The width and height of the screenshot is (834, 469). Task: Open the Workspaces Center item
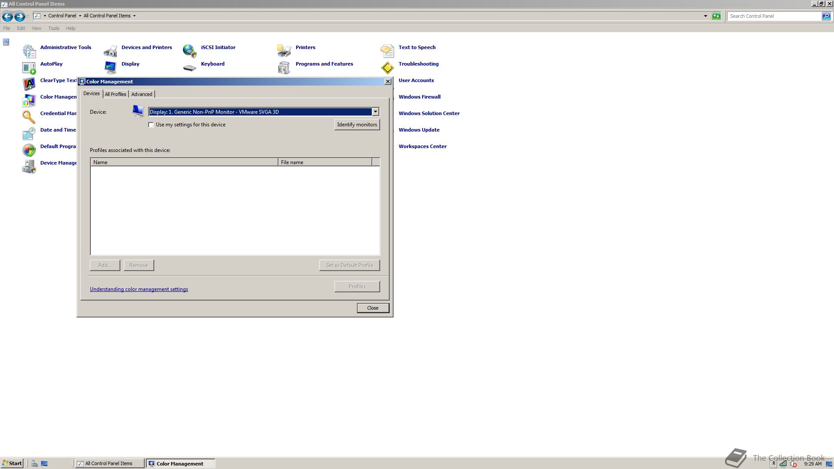pyautogui.click(x=423, y=146)
